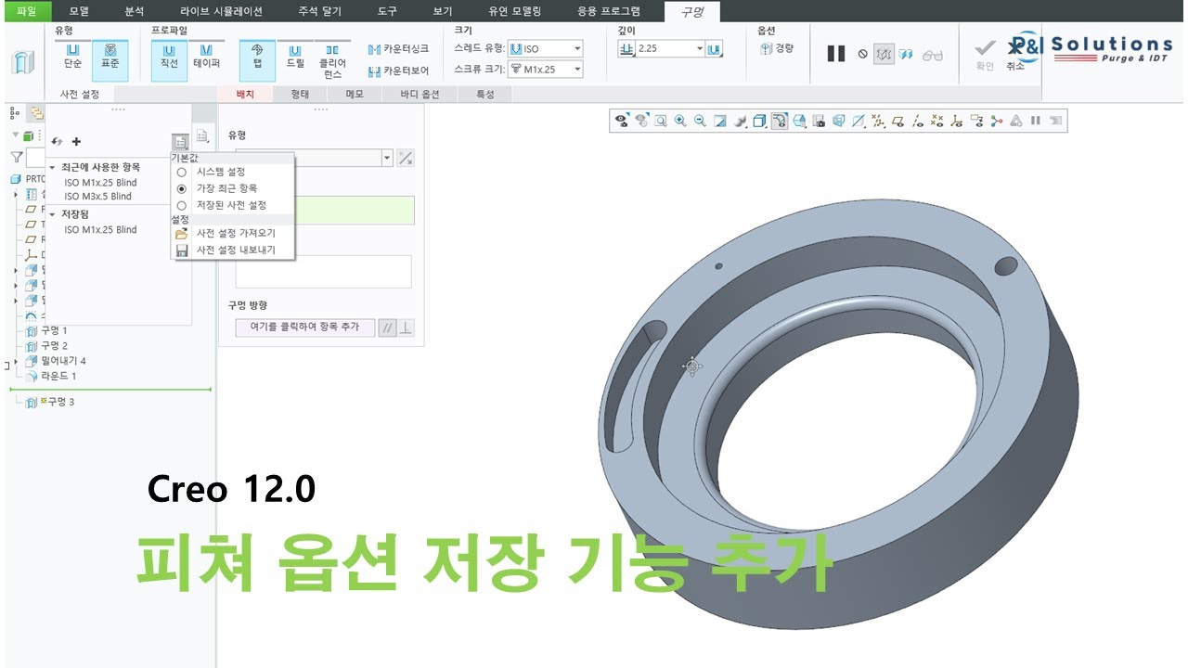
Task: Open the depth value 2.25 dropdown
Action: point(699,48)
